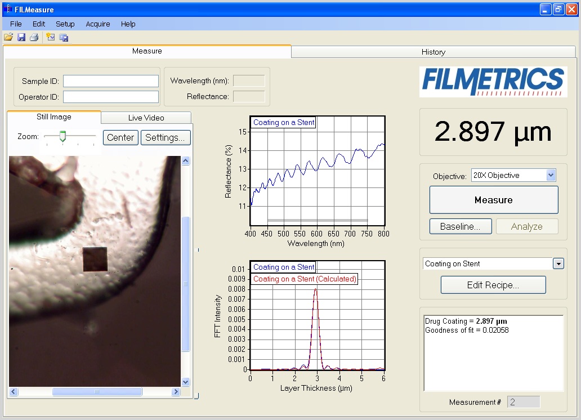Image resolution: width=581 pixels, height=420 pixels.
Task: Click the Reflectance value field
Action: (249, 96)
